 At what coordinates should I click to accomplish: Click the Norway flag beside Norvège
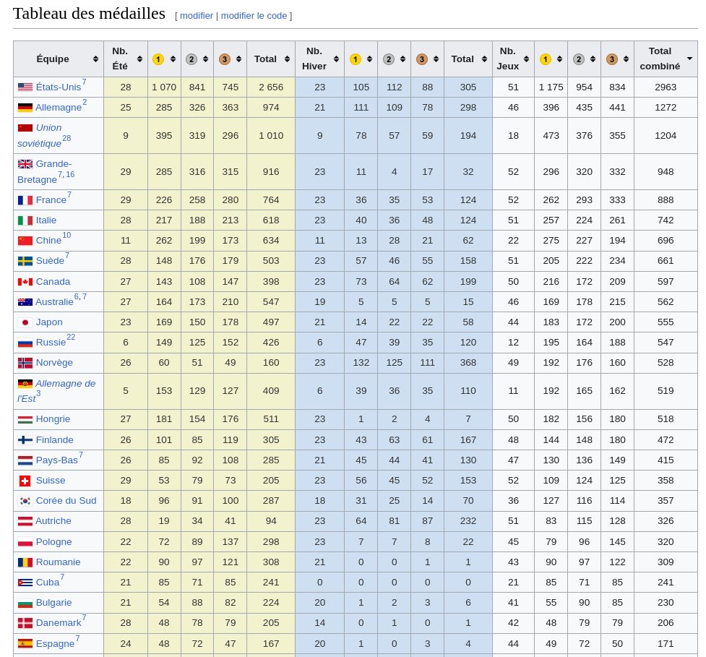tap(25, 363)
